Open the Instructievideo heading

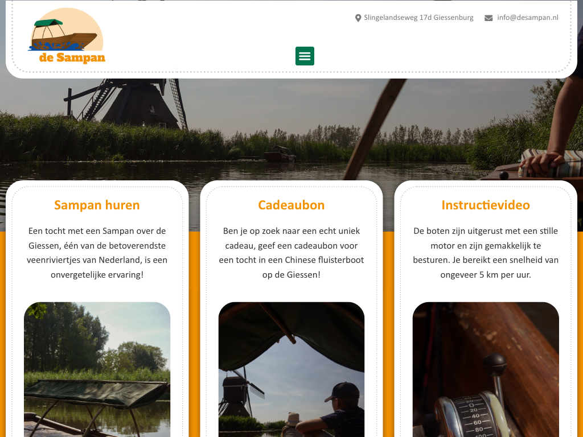click(x=486, y=205)
